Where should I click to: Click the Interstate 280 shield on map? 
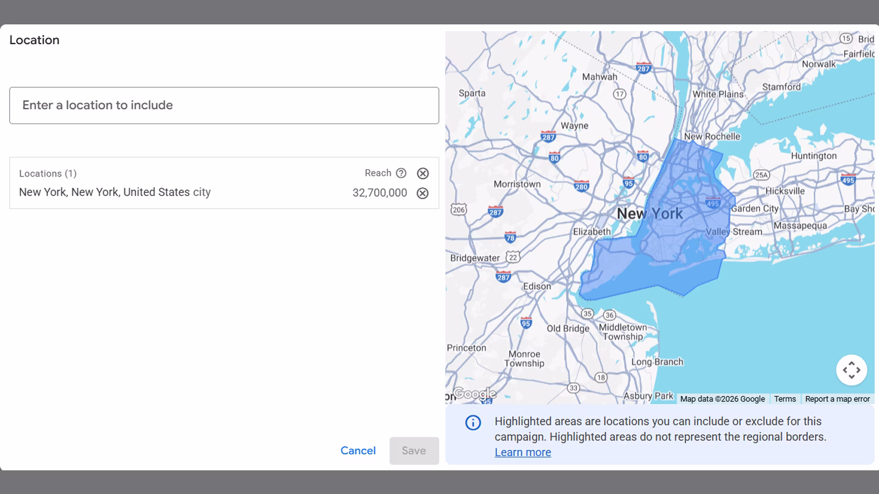pyautogui.click(x=581, y=186)
